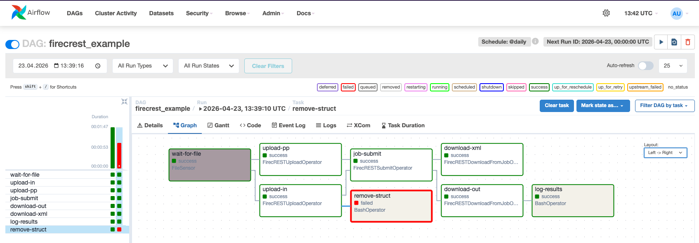Open the XCom tab
The height and width of the screenshot is (243, 699).
click(x=358, y=125)
